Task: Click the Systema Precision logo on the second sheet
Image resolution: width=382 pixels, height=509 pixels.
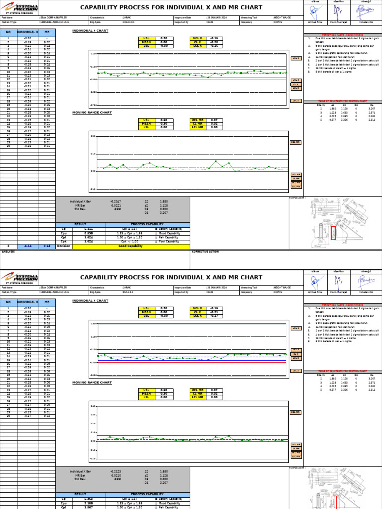Action: pyautogui.click(x=20, y=278)
